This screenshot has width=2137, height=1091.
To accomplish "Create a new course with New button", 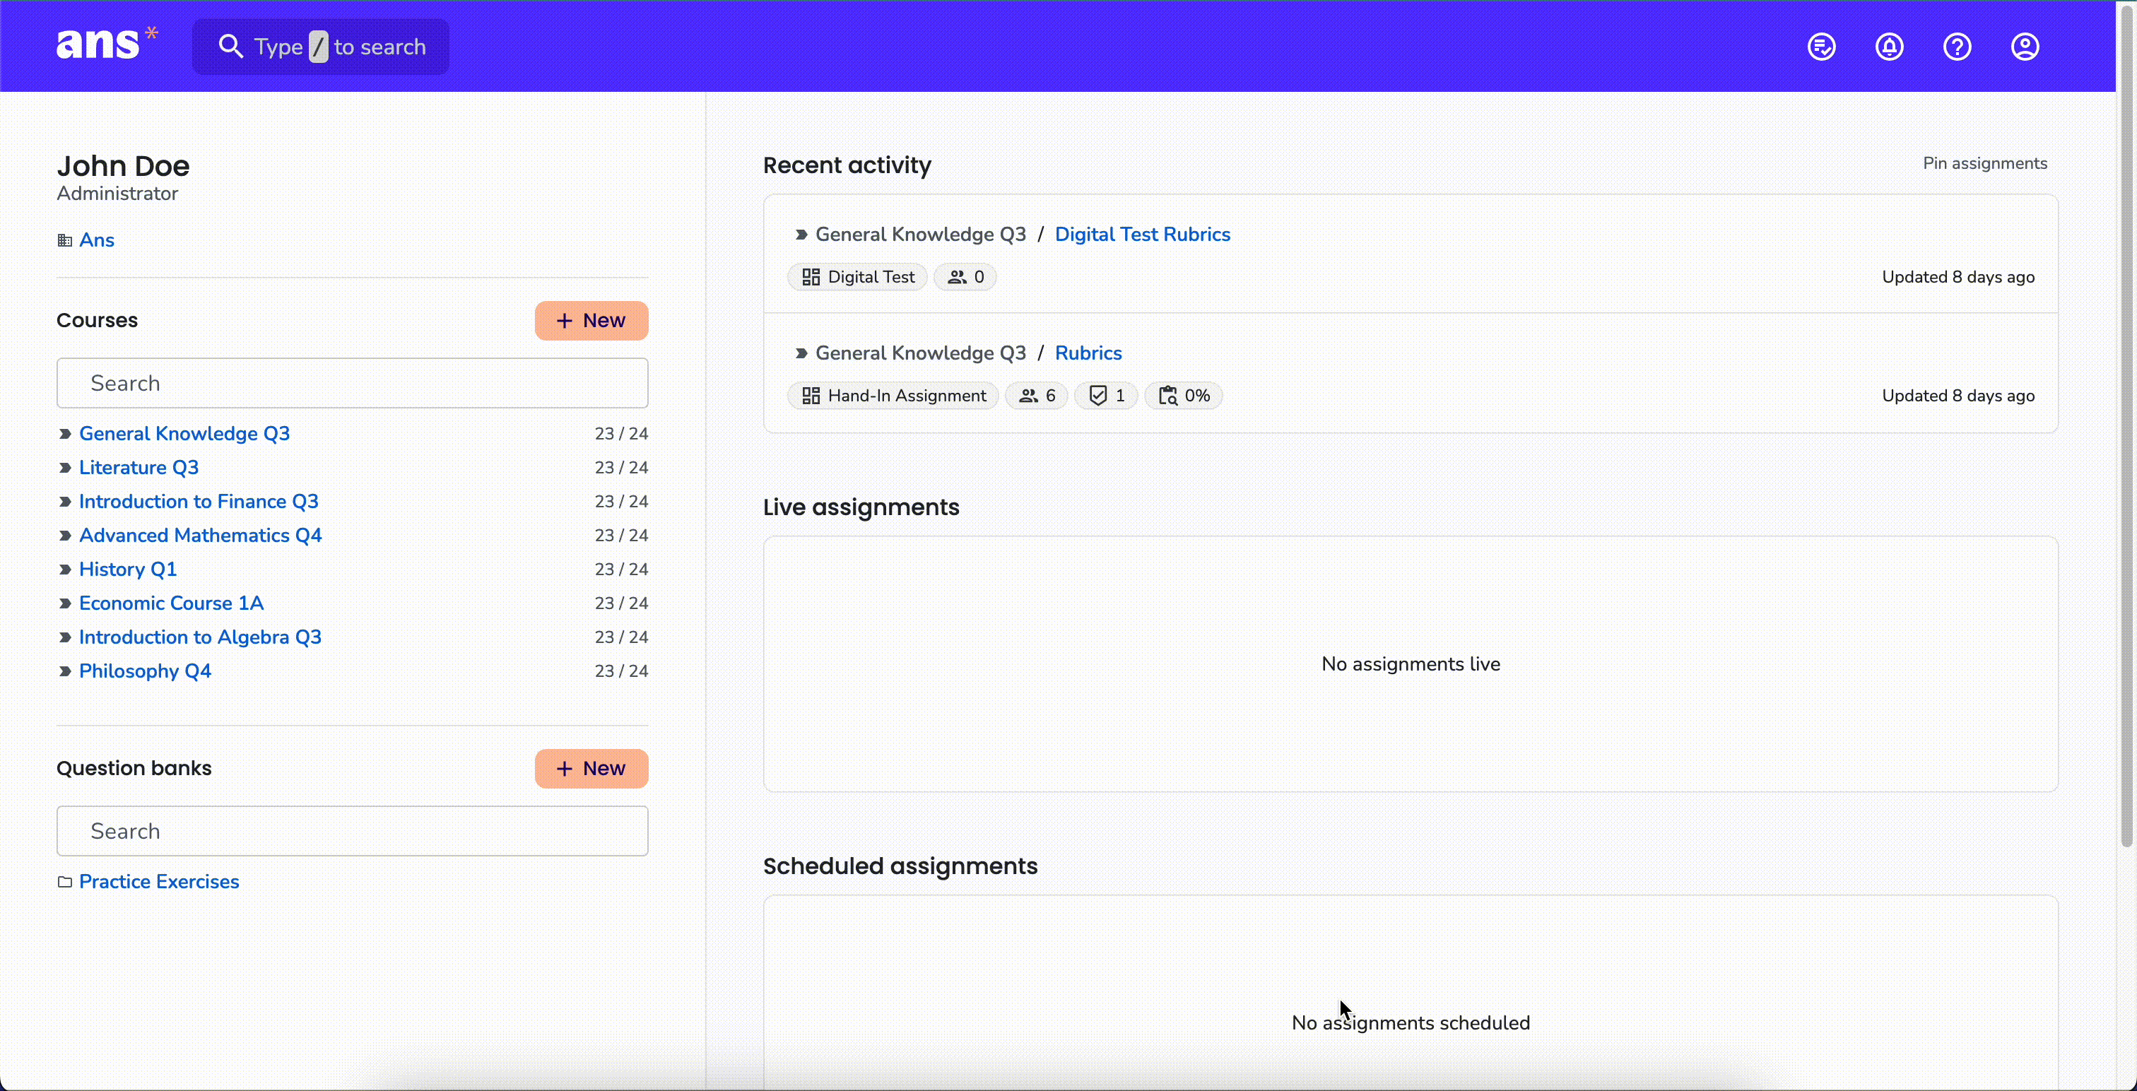I will pos(591,320).
